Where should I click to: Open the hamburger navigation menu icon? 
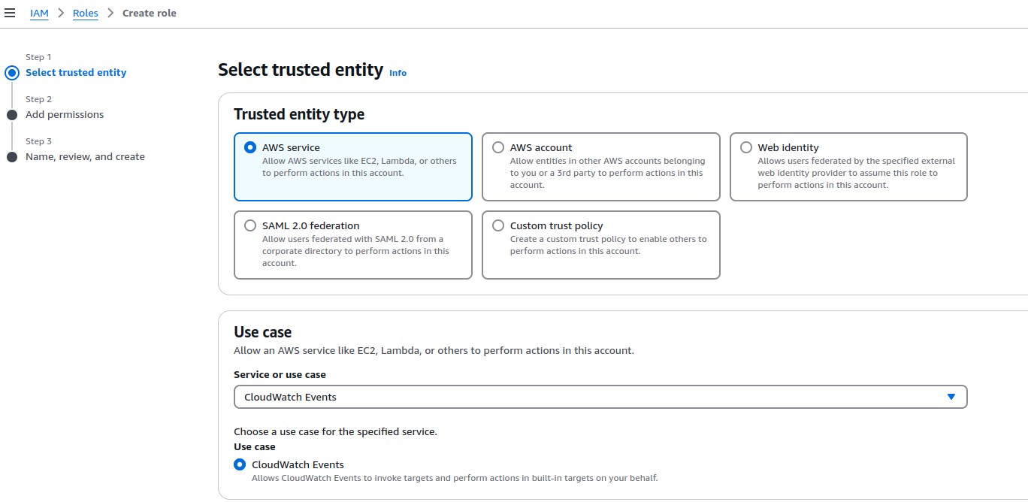[10, 13]
